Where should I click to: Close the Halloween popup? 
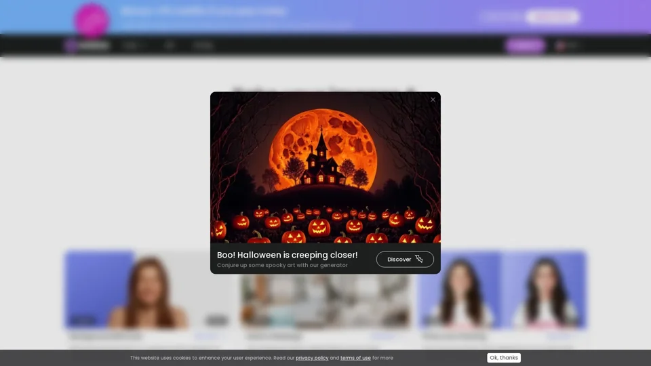point(433,100)
